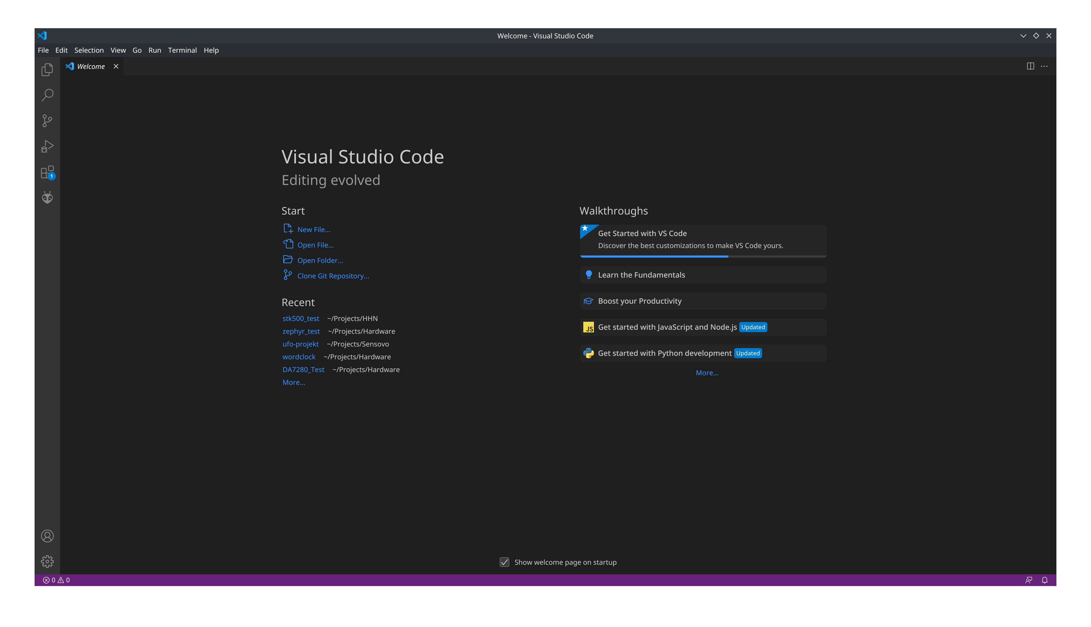
Task: Open the Manage gear icon
Action: click(47, 562)
